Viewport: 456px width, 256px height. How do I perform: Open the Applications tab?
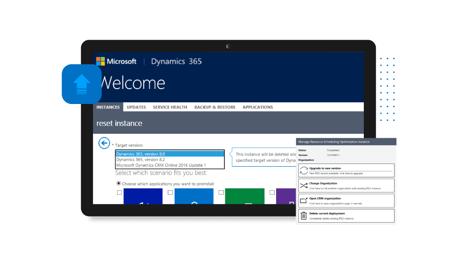(257, 107)
